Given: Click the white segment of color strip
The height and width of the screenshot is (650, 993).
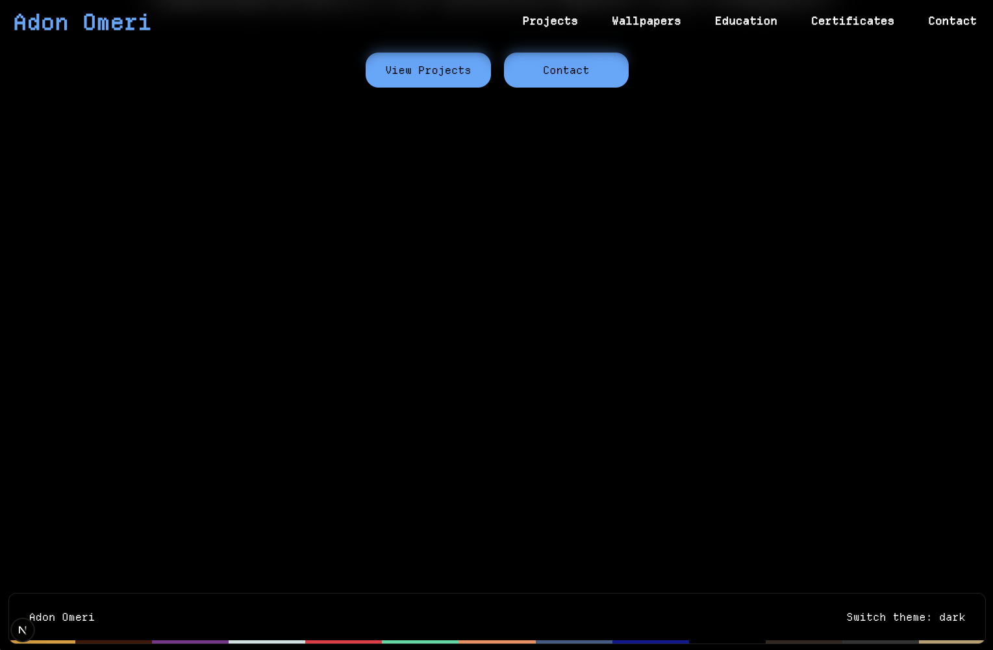Looking at the screenshot, I should [266, 642].
